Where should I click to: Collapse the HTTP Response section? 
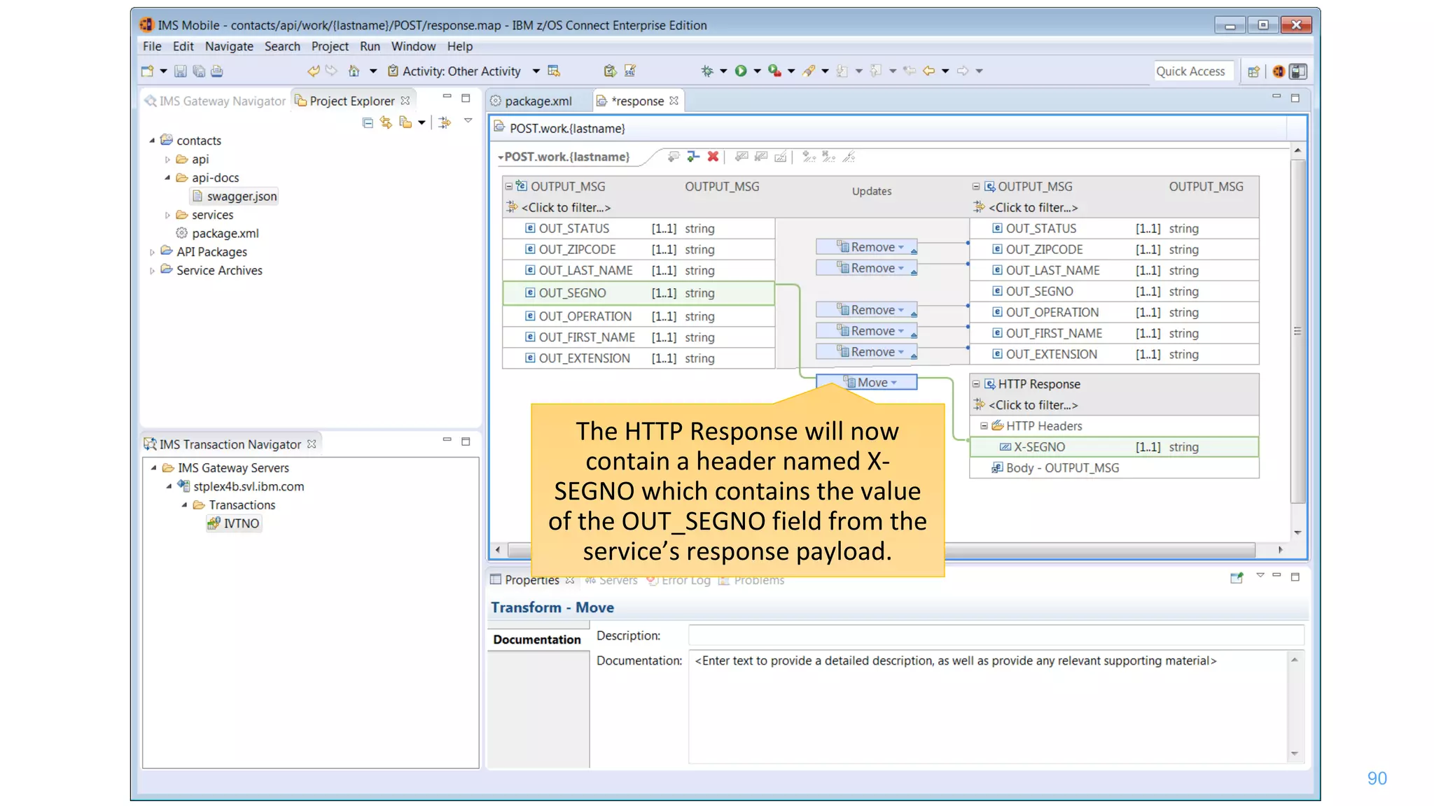point(975,383)
